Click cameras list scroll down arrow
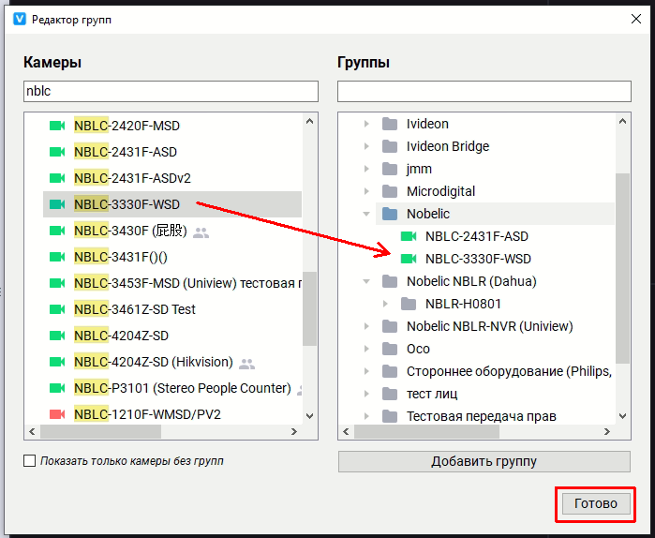Image resolution: width=655 pixels, height=538 pixels. coord(309,415)
